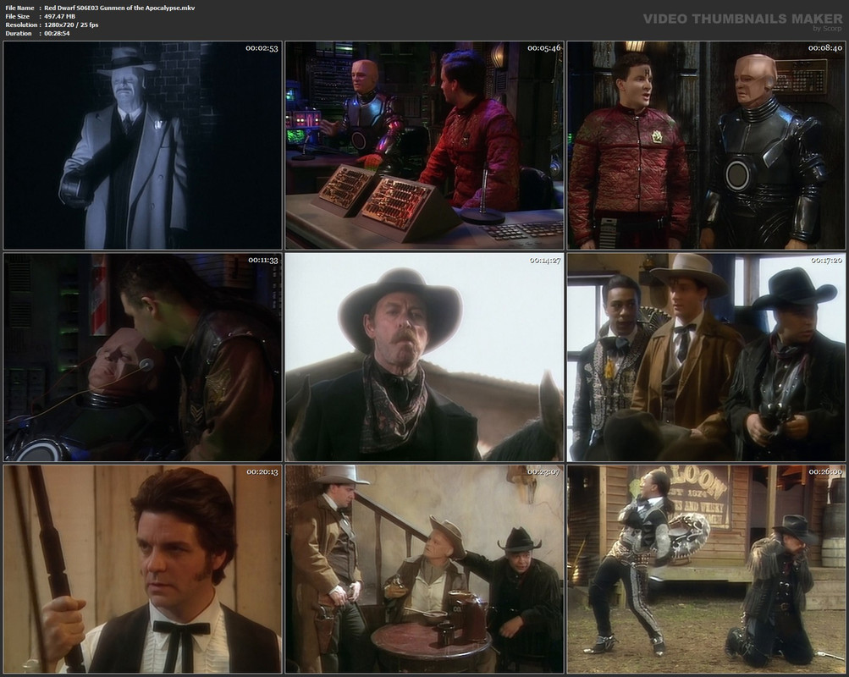Select the thumbnail at 00:02:53
The width and height of the screenshot is (849, 677).
pyautogui.click(x=143, y=146)
